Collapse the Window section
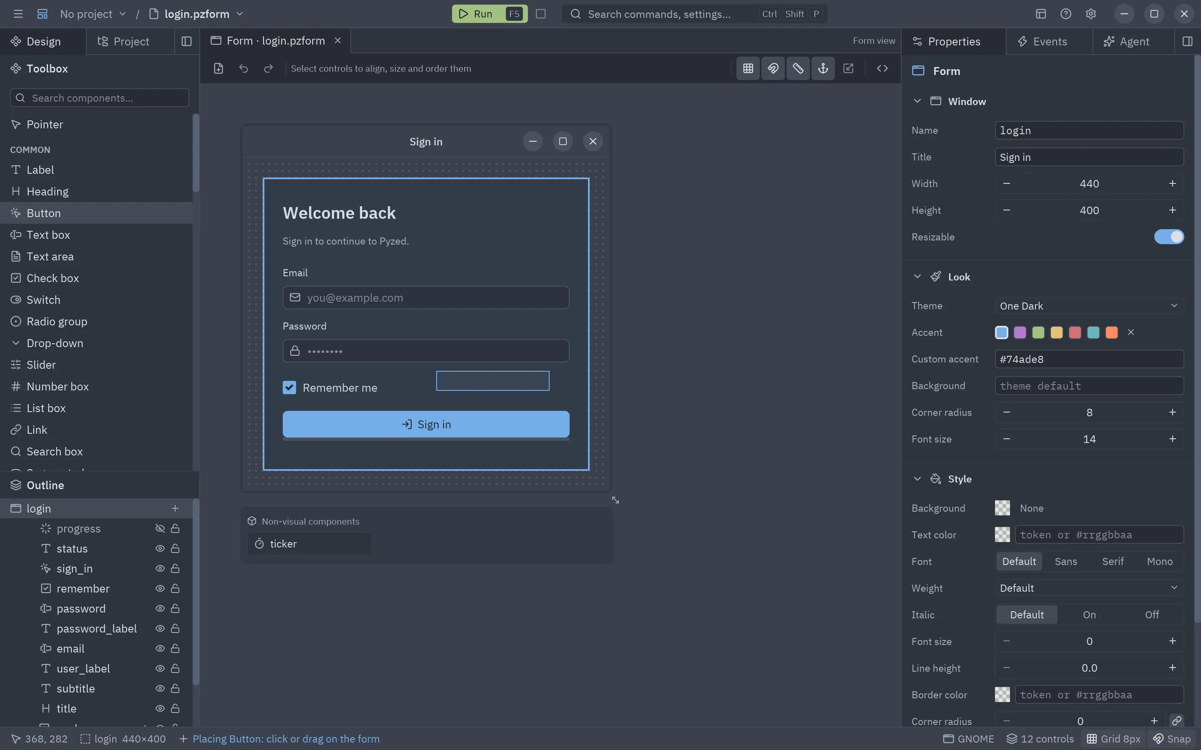Image resolution: width=1201 pixels, height=750 pixels. (x=917, y=101)
